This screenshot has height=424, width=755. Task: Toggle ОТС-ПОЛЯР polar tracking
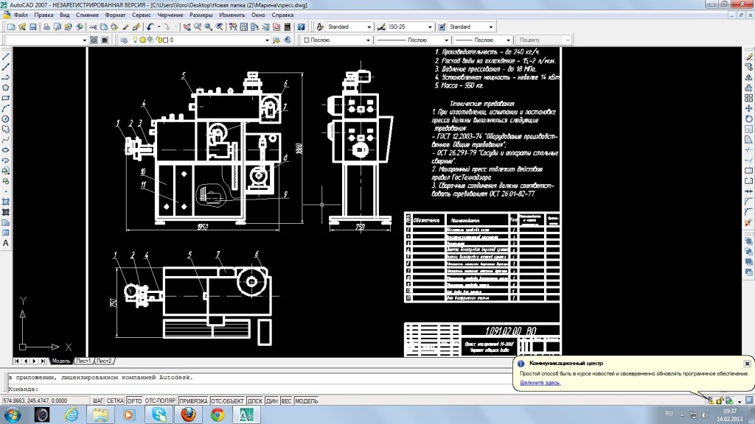pyautogui.click(x=160, y=401)
